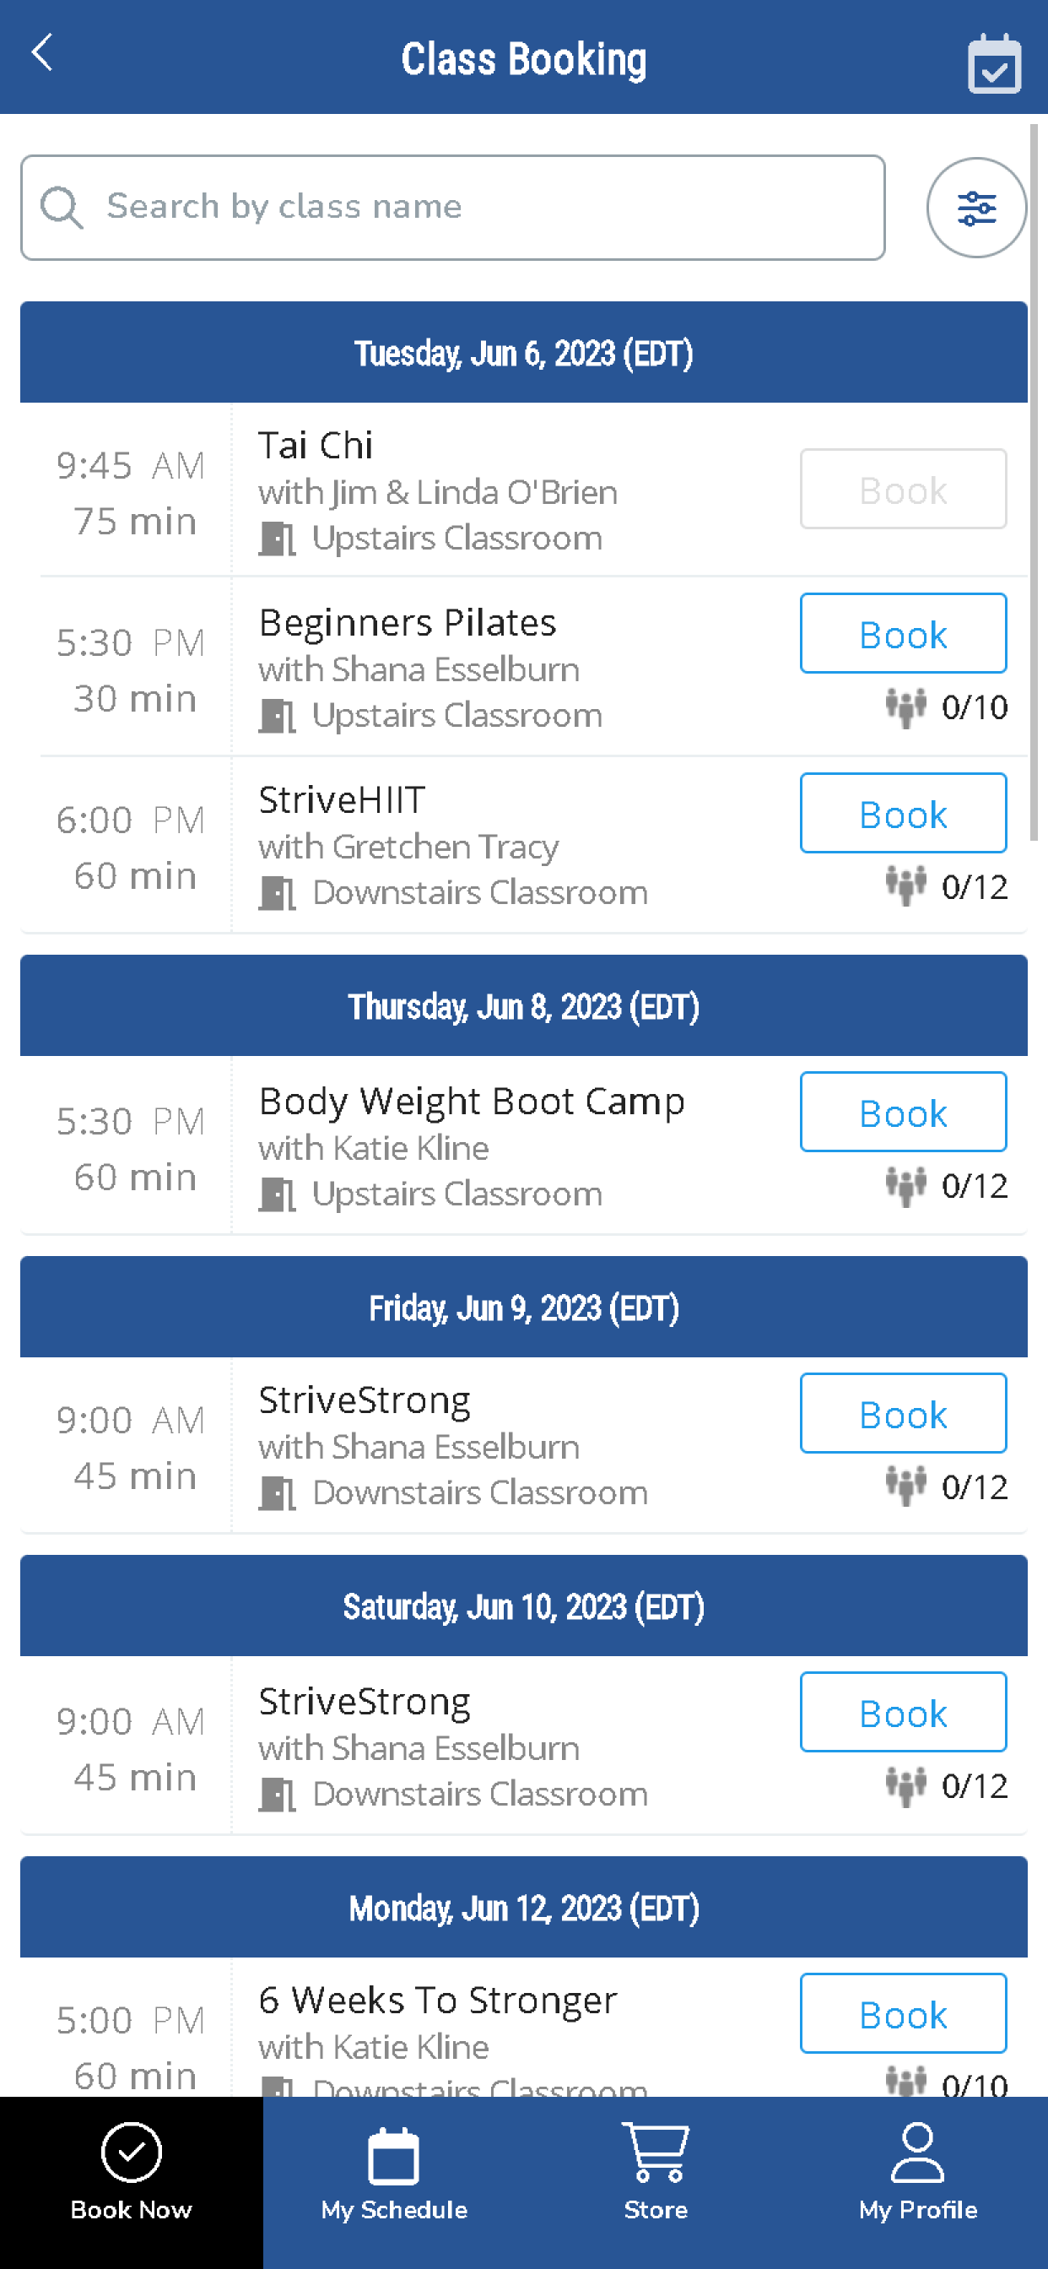Book Saturday's StriveStrong class
Viewport: 1048px width, 2269px height.
903,1711
